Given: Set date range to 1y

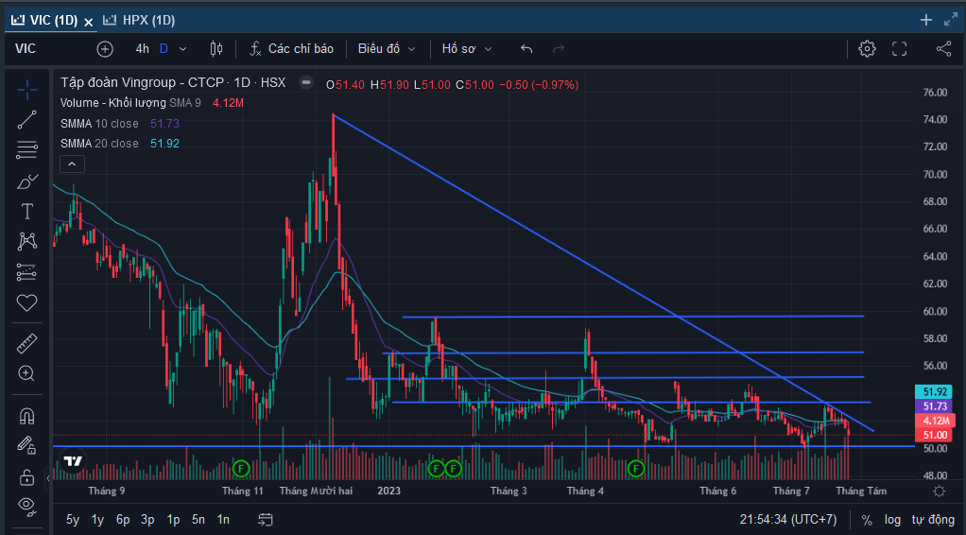Looking at the screenshot, I should pos(97,520).
